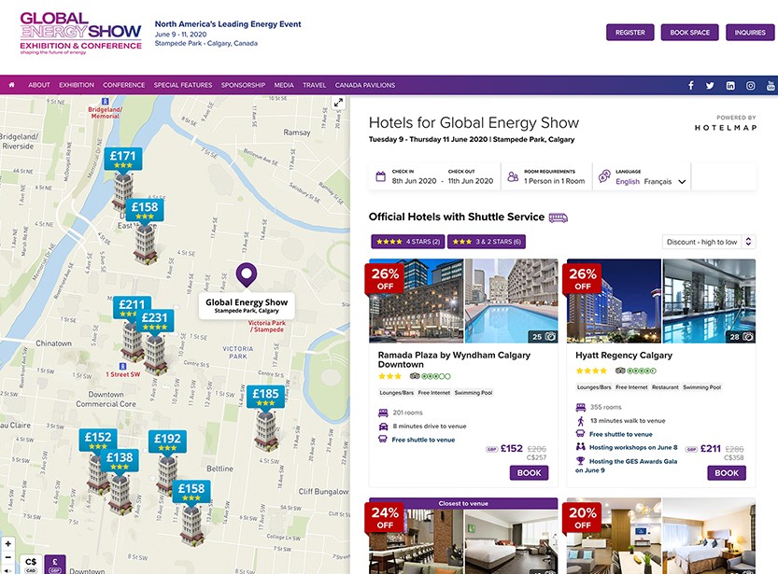This screenshot has height=574, width=778.
Task: Open the Instagram social link
Action: (x=751, y=86)
